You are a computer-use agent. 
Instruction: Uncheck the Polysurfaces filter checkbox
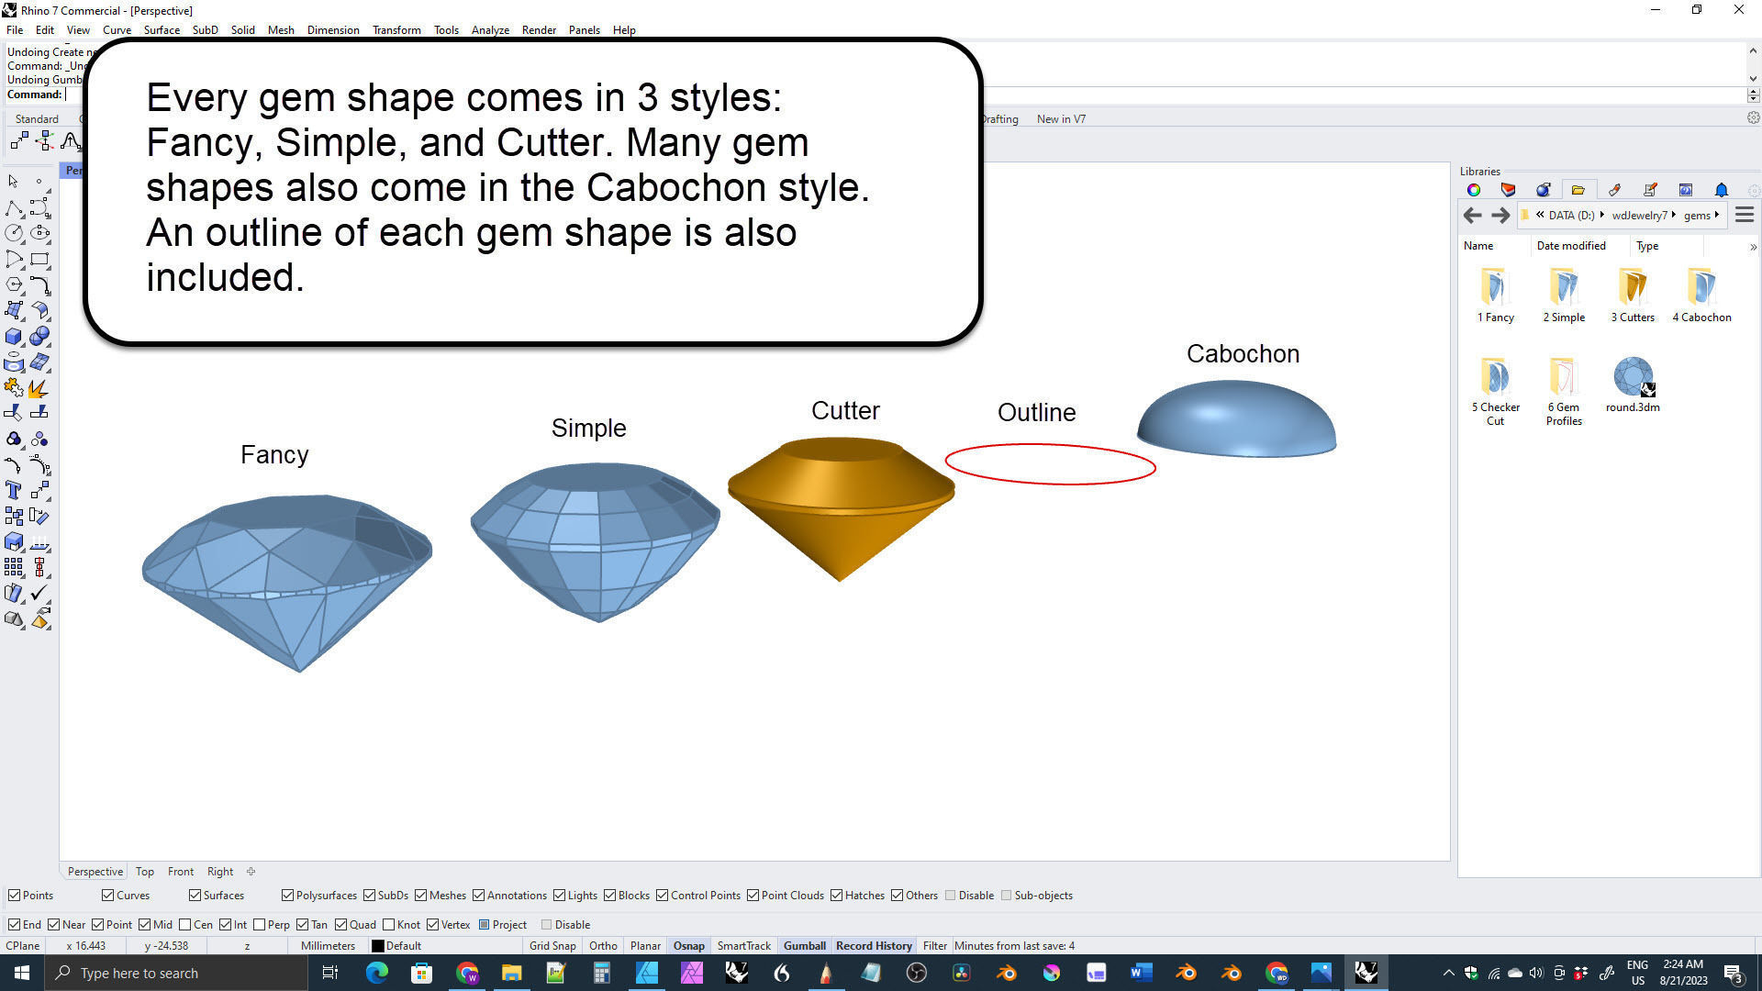287,896
